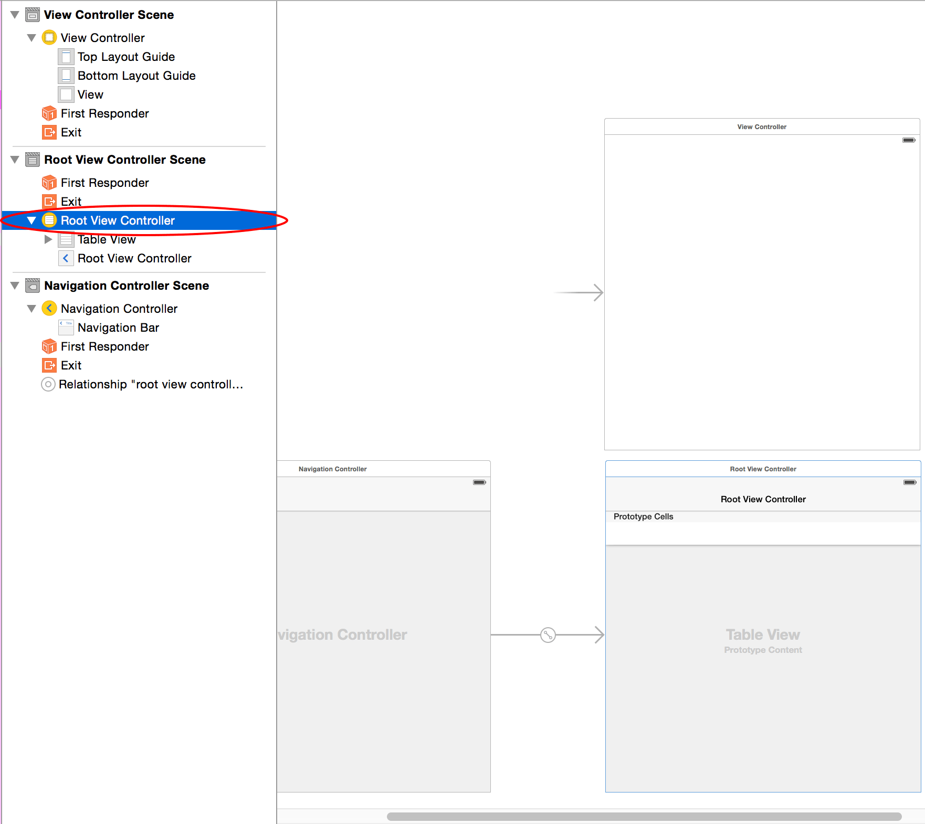Collapse the selected Root View Controller row
This screenshot has width=925, height=824.
tap(31, 220)
